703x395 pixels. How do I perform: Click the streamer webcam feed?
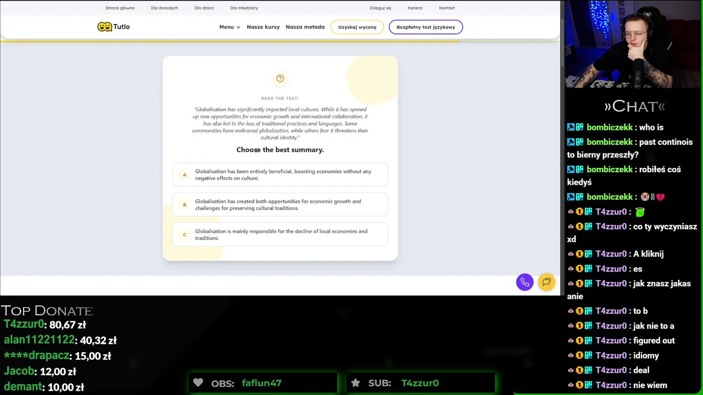click(634, 44)
